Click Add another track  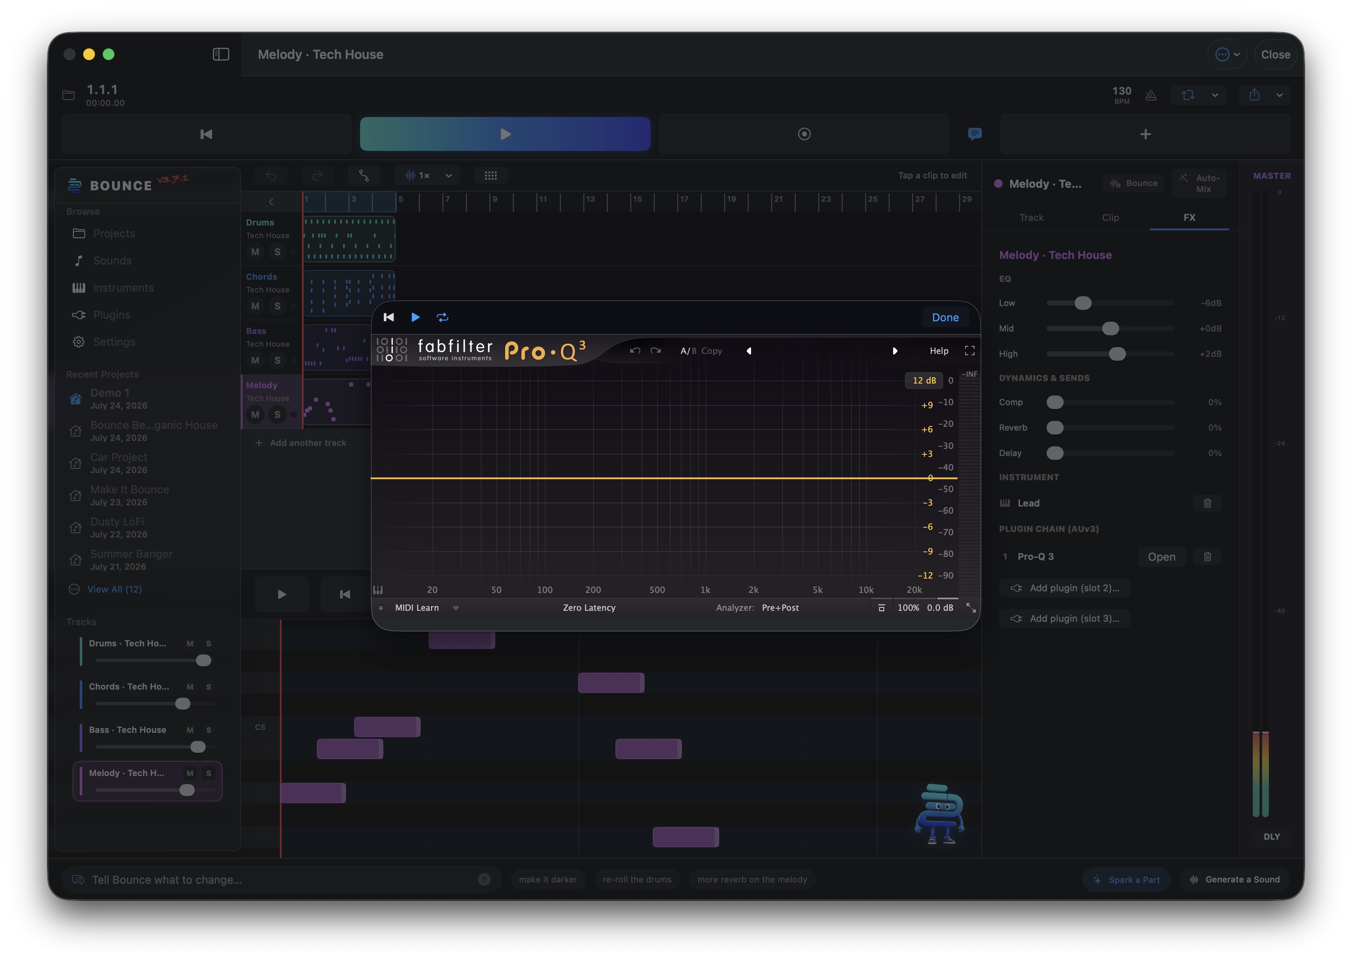point(301,443)
